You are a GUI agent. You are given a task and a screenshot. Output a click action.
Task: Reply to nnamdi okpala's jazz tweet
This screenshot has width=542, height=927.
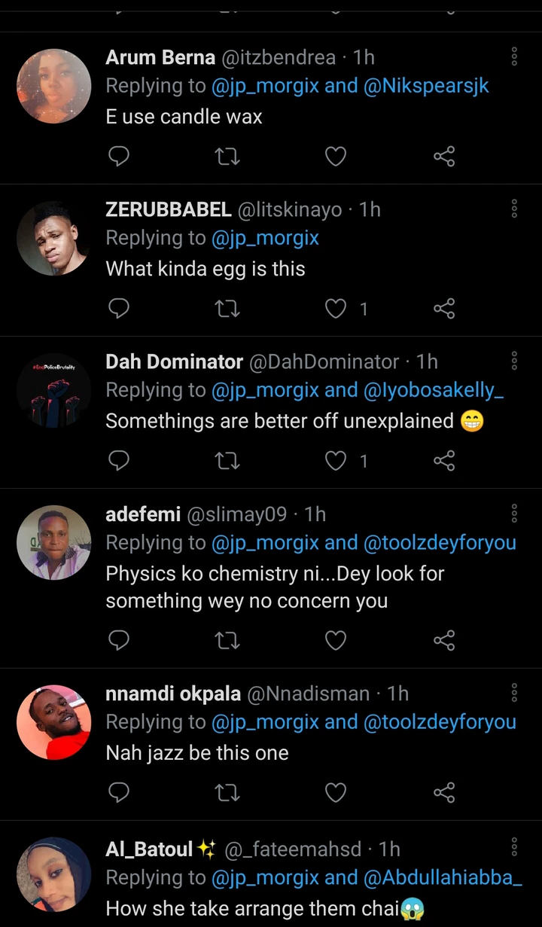click(119, 792)
